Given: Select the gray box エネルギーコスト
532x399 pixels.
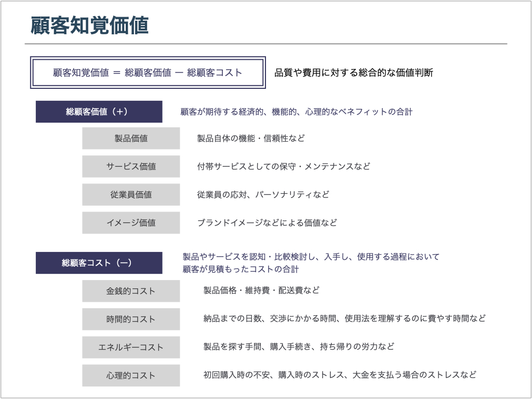Looking at the screenshot, I should (131, 347).
